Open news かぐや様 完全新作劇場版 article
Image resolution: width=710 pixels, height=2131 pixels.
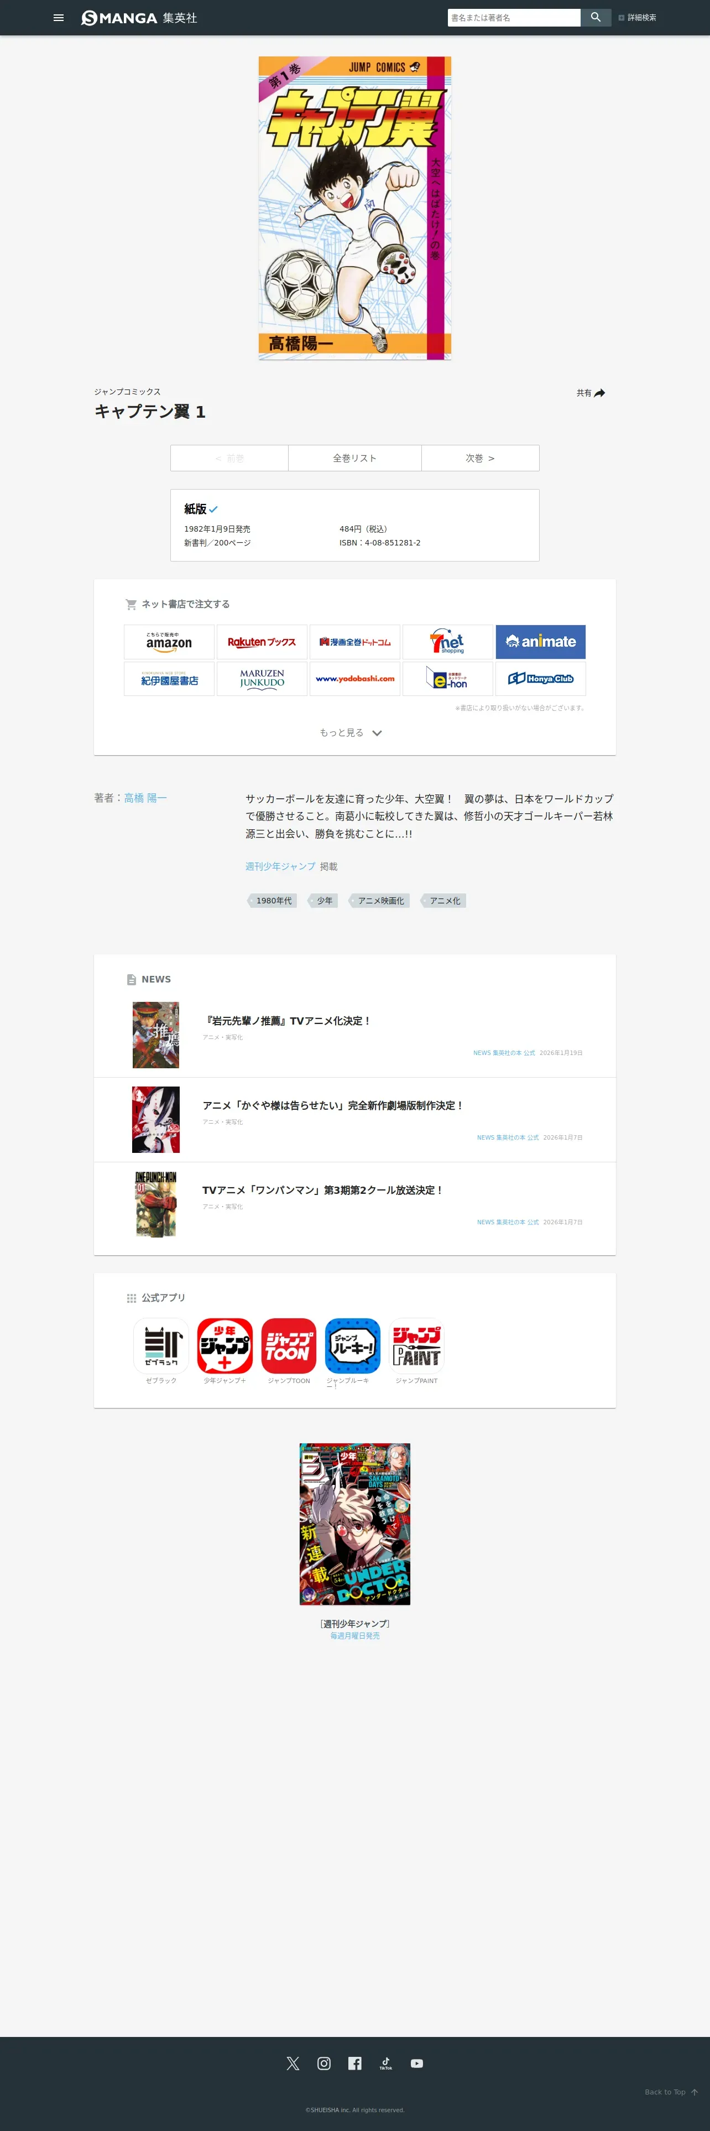point(333,1105)
